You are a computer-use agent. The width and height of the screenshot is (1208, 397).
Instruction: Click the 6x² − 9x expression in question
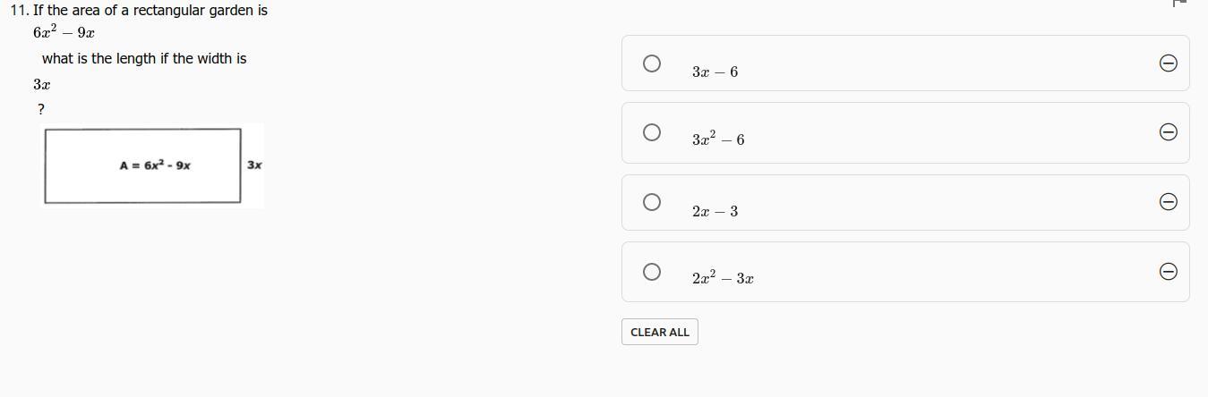(64, 32)
